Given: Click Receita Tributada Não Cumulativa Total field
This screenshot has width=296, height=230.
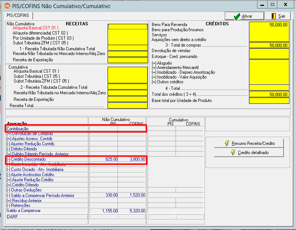Looking at the screenshot, I should coord(127,48).
